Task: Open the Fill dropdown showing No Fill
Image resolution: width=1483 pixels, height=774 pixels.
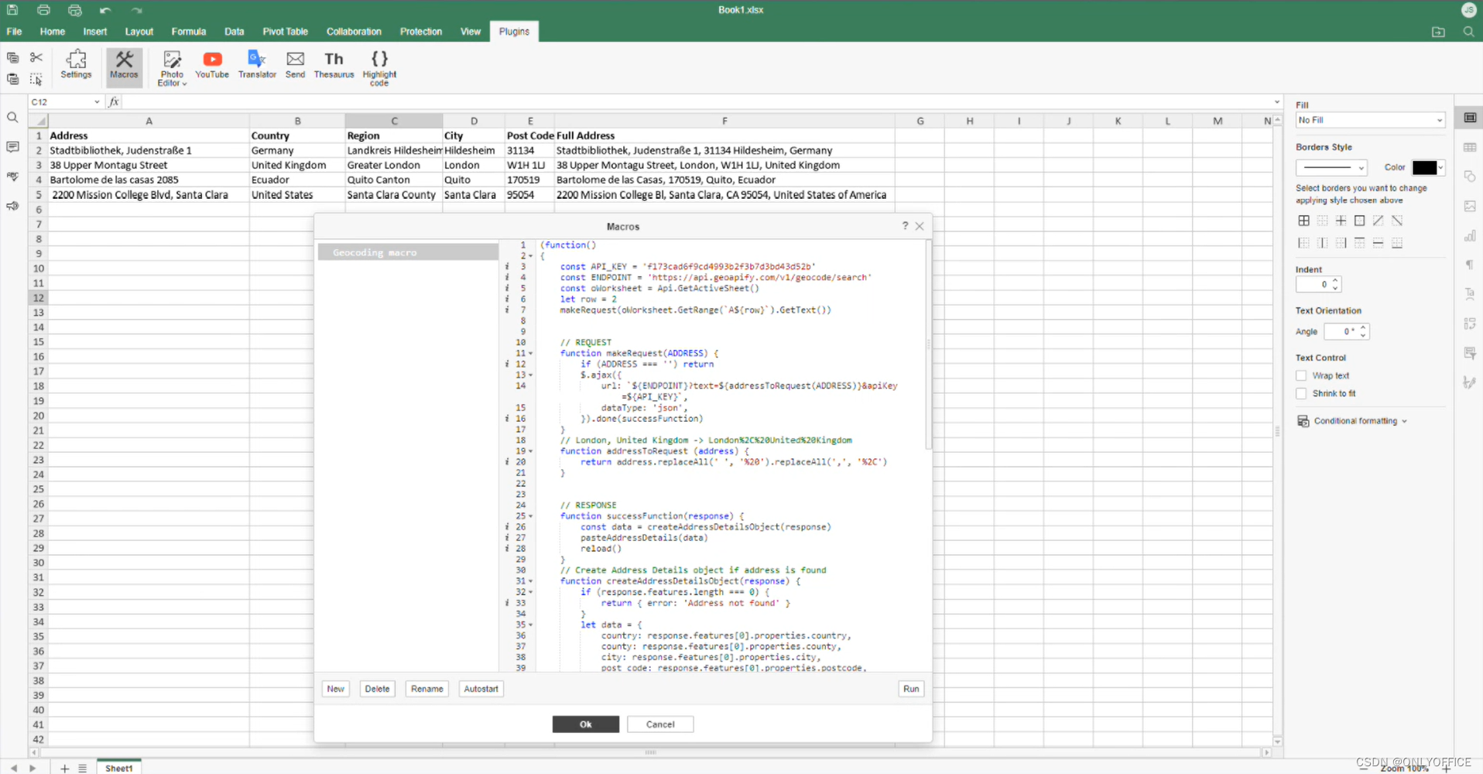Action: [x=1370, y=120]
